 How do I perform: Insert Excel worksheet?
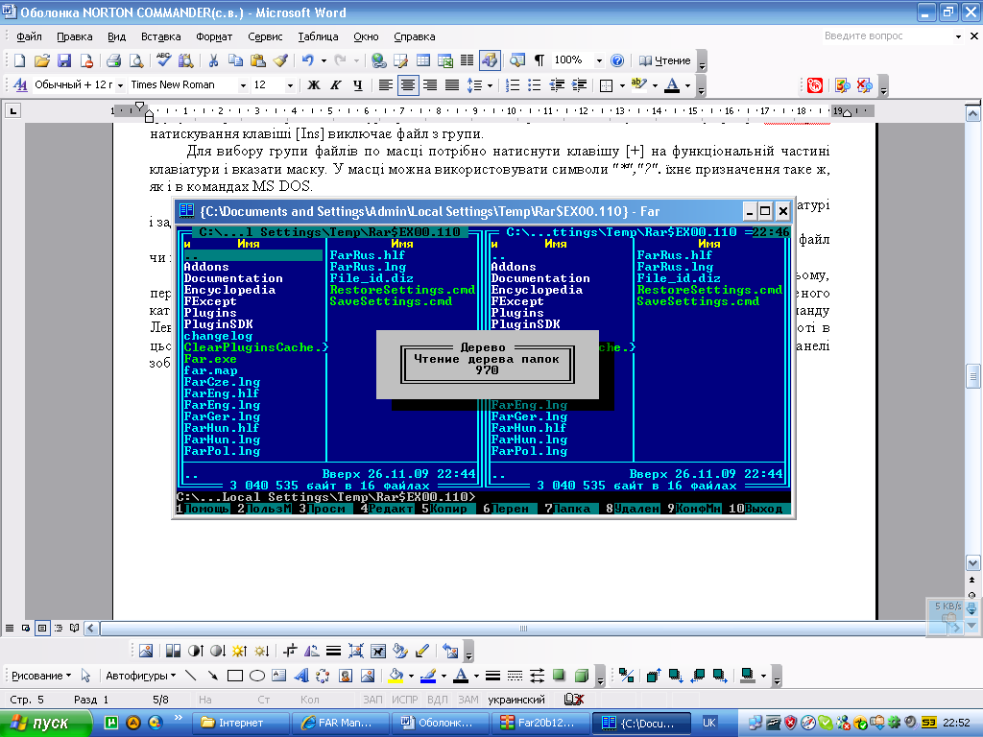click(445, 60)
